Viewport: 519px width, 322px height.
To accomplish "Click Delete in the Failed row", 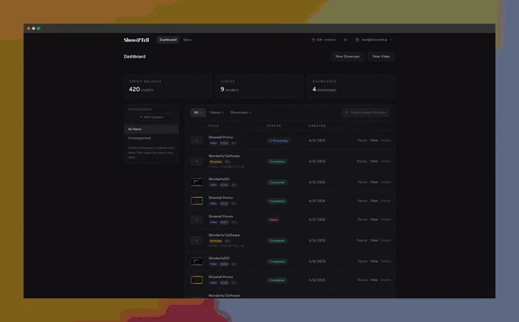I will pos(386,220).
